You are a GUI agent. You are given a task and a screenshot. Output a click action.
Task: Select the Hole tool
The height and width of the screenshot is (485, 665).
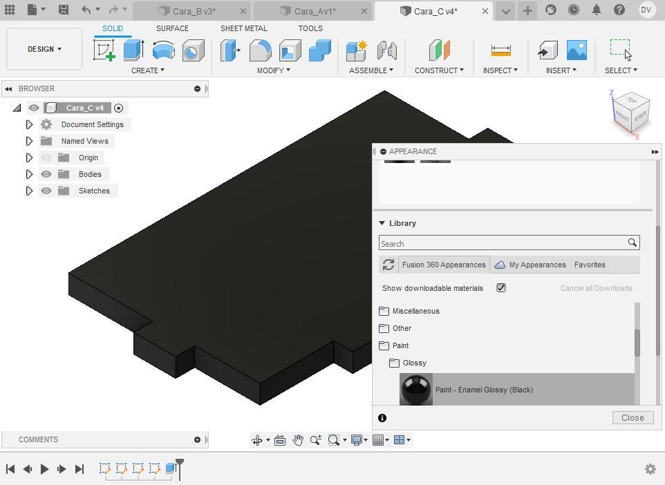pyautogui.click(x=194, y=50)
